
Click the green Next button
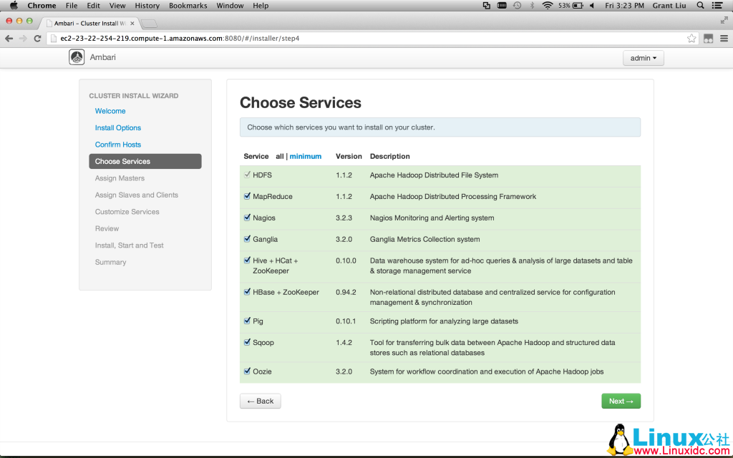tap(621, 401)
